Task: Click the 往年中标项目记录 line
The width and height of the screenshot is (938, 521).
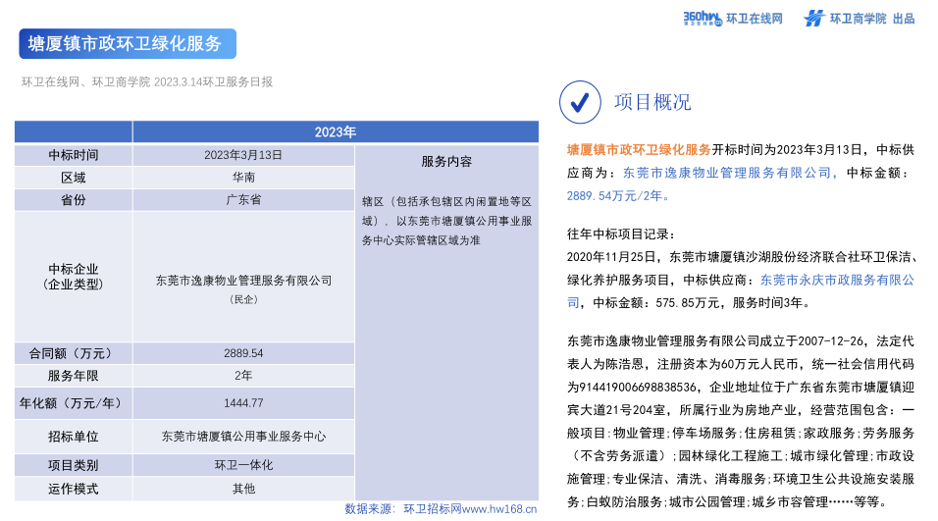Action: [621, 234]
